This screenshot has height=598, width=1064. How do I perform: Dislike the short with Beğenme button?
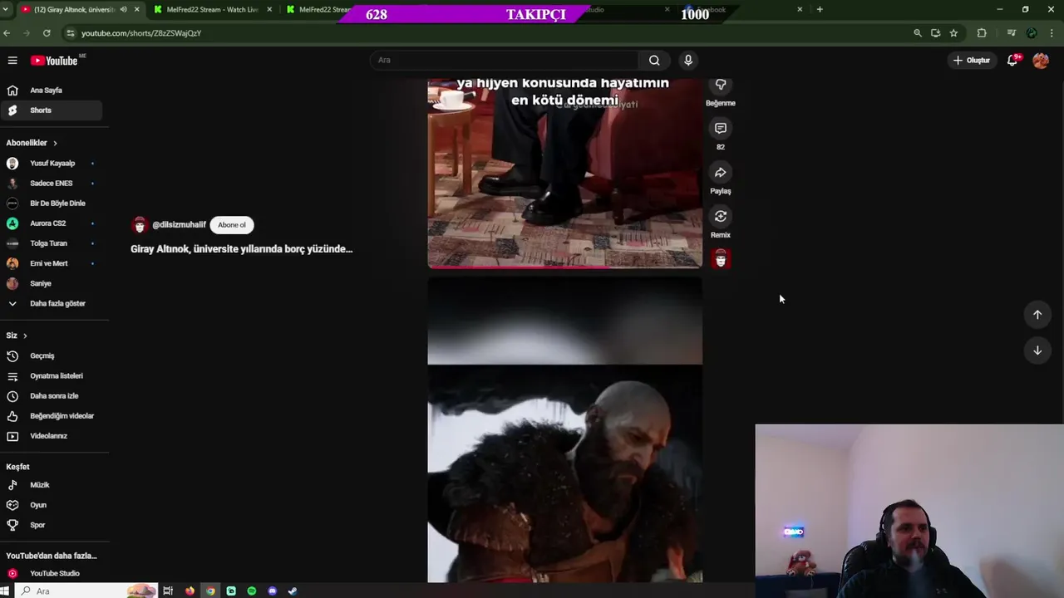721,85
